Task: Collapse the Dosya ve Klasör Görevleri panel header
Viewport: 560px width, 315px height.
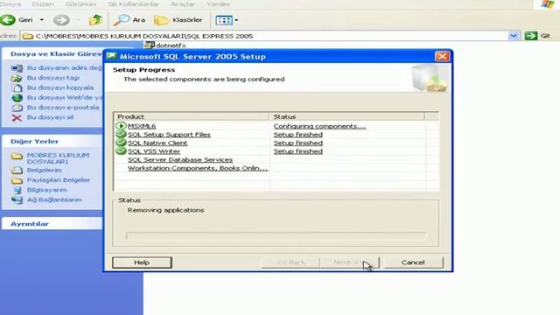Action: [x=52, y=54]
